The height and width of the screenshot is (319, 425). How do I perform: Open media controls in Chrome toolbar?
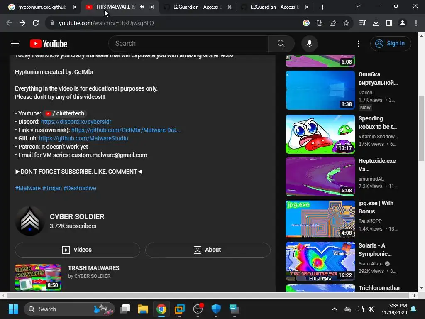362,23
